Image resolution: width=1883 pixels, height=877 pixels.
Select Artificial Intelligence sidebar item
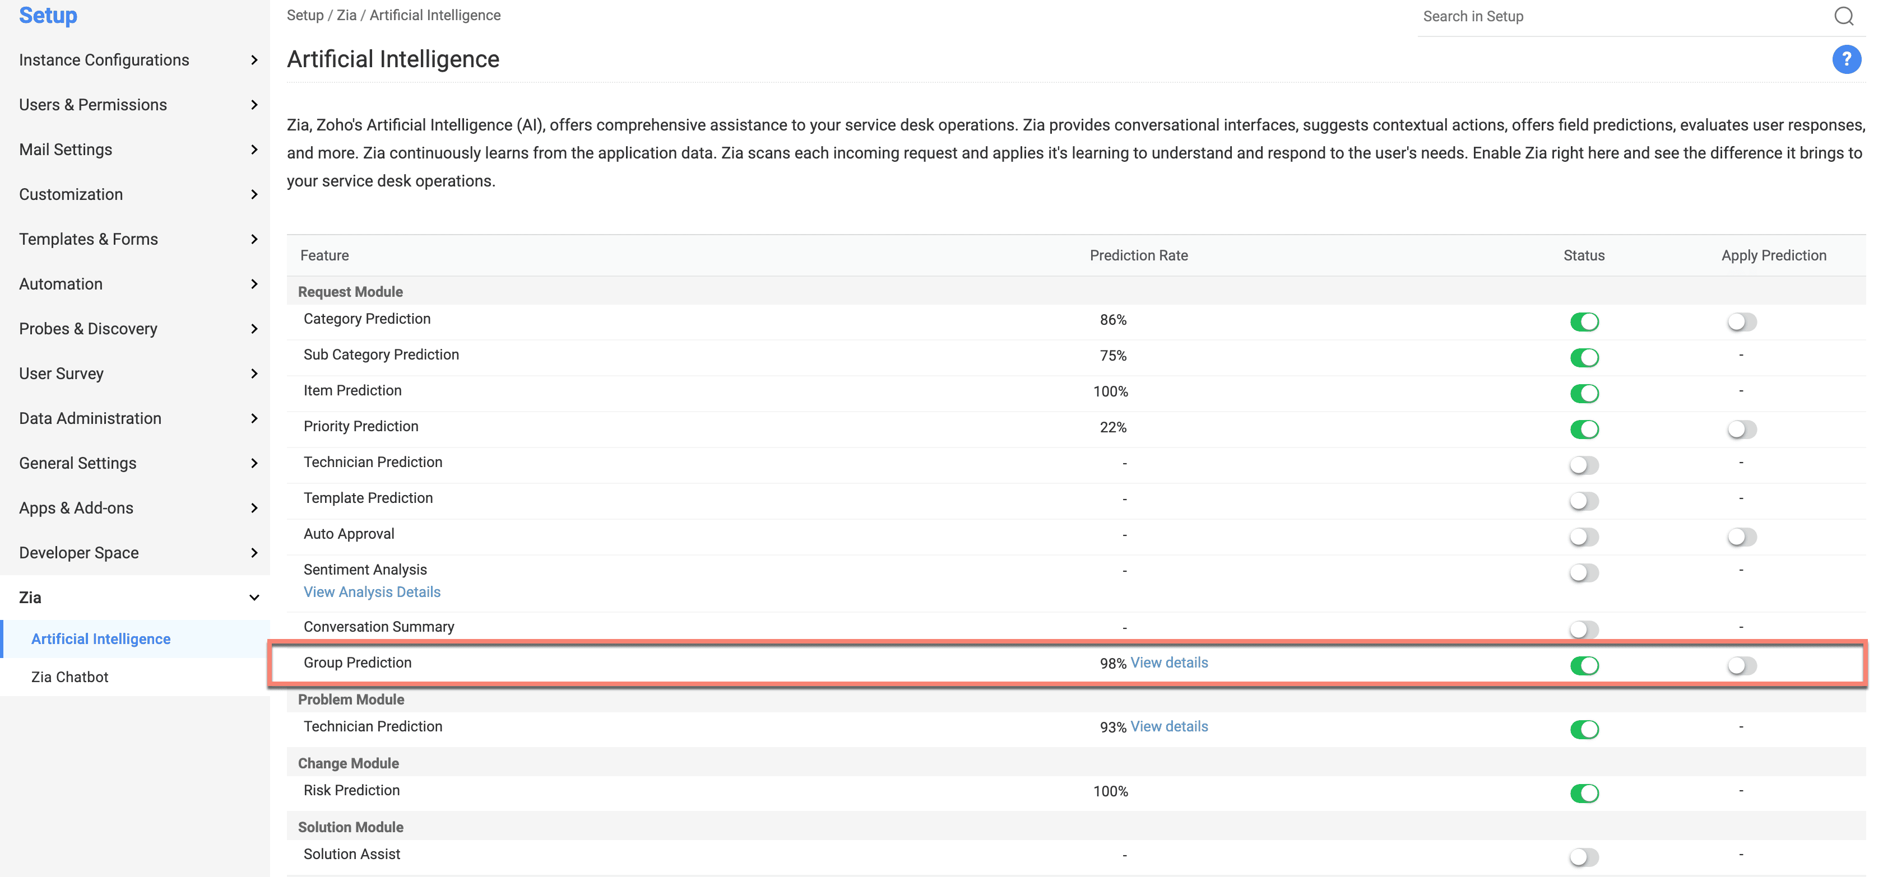pos(101,639)
